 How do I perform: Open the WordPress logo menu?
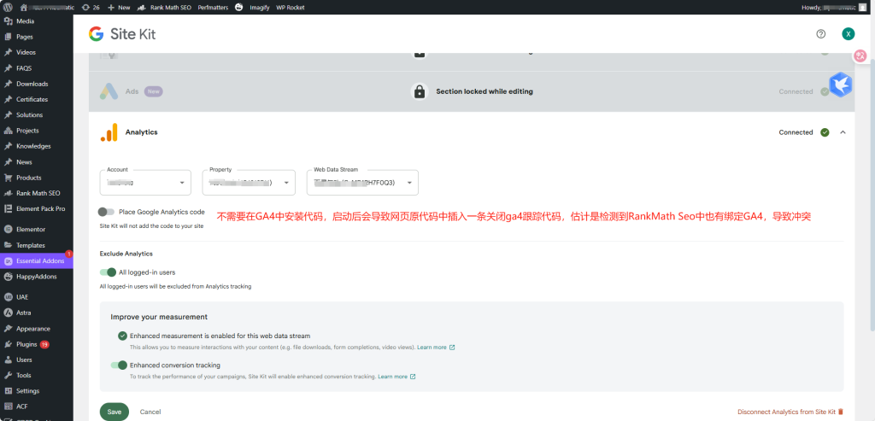point(8,7)
